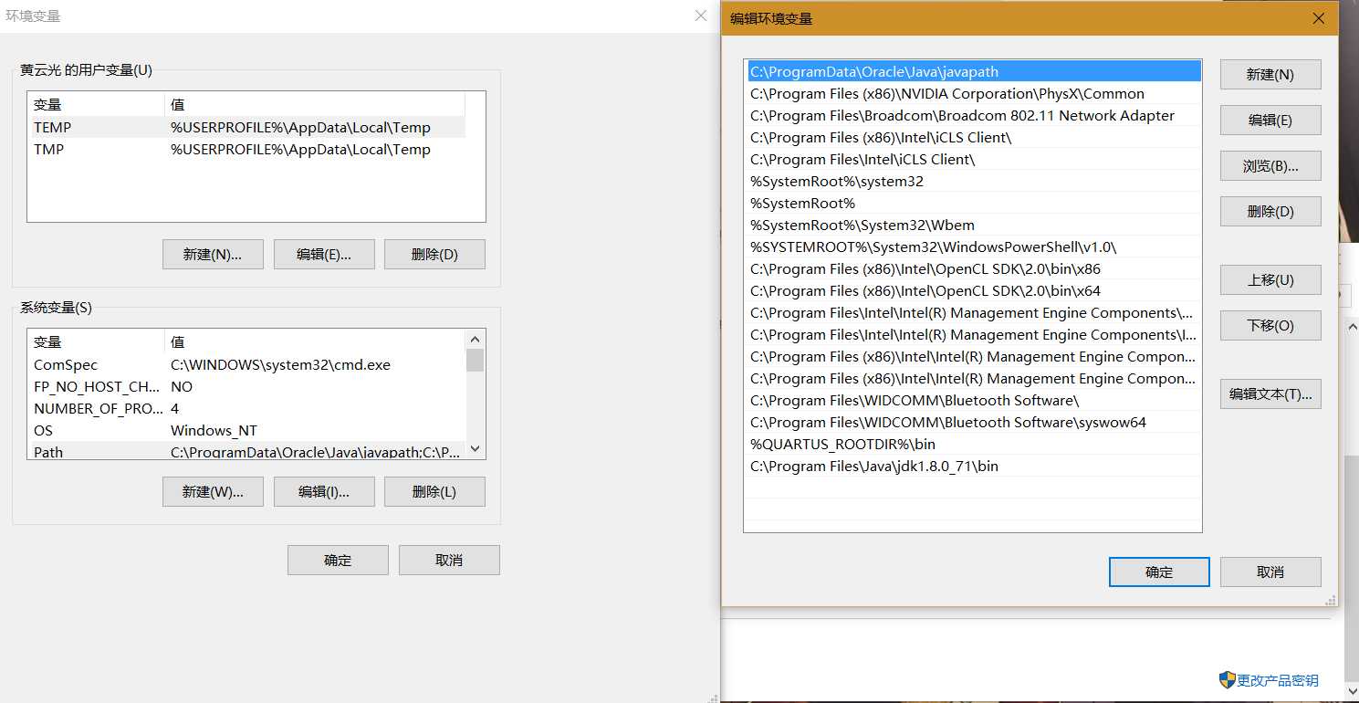The height and width of the screenshot is (703, 1359).
Task: Click 编辑(I)... under system variables
Action: tap(324, 492)
